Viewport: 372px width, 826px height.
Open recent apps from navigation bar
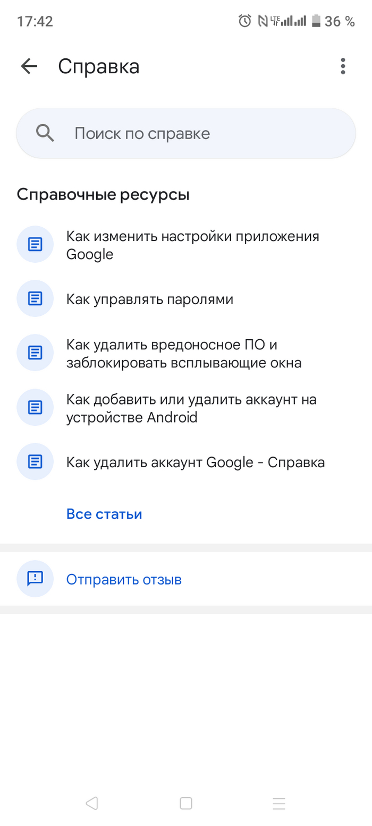tap(279, 803)
